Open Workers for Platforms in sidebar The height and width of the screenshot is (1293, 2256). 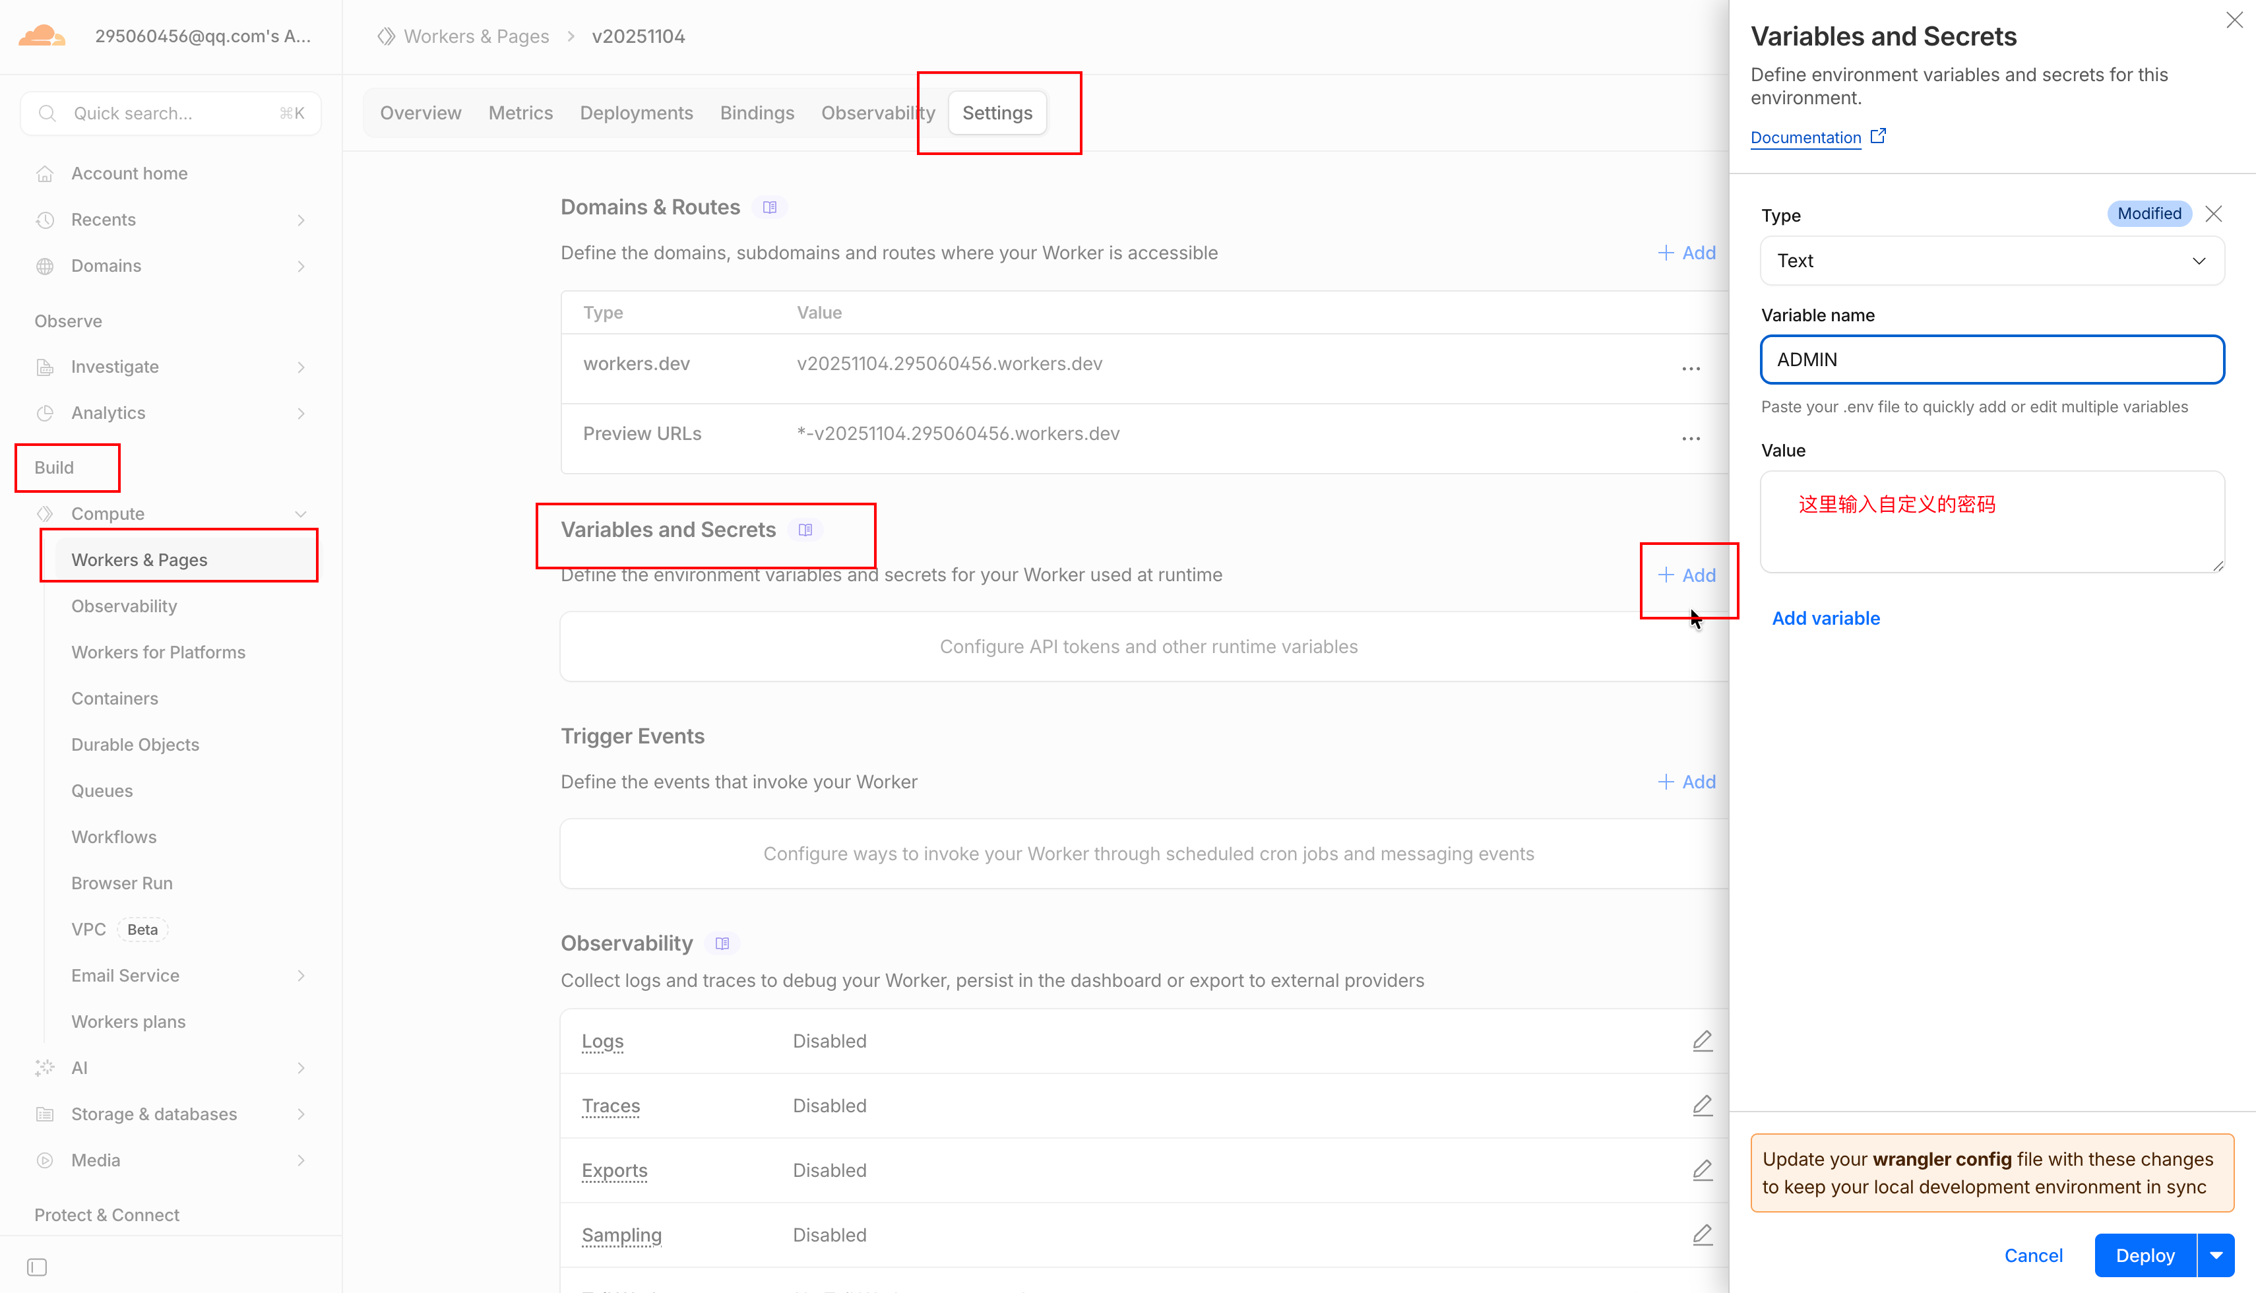pos(158,652)
